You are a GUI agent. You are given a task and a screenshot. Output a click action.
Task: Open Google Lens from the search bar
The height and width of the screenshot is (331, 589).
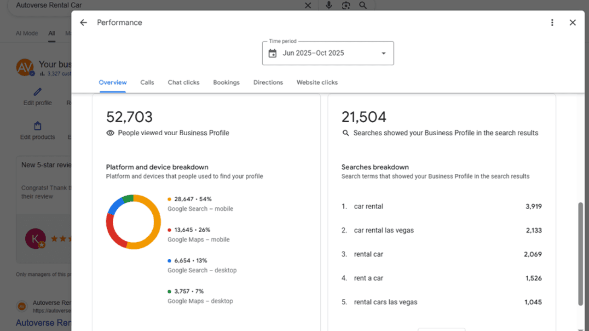pos(346,6)
